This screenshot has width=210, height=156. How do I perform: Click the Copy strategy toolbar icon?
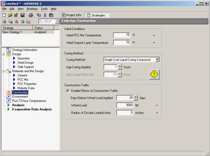[10, 22]
